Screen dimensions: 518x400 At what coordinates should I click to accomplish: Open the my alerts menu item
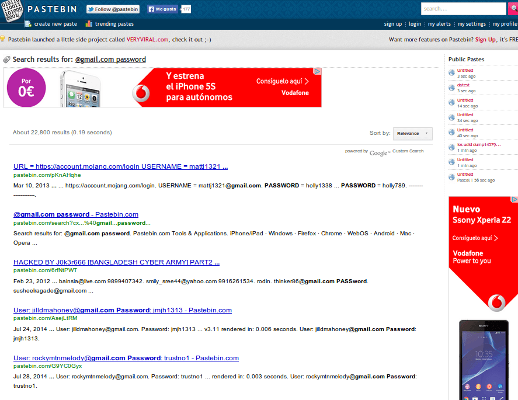tap(439, 24)
